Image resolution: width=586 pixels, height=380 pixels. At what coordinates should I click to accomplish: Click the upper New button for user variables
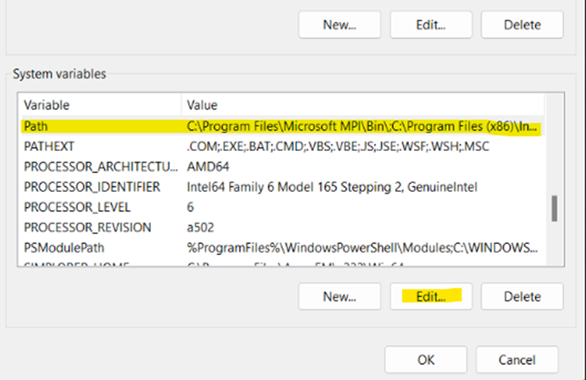[x=340, y=24]
